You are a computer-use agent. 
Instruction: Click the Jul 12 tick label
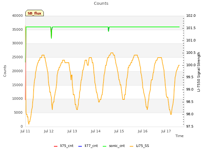pos(49,131)
